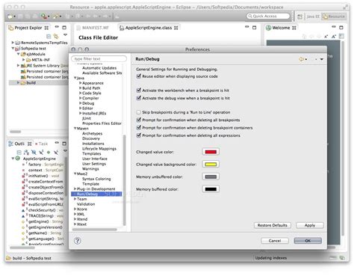Collapse the Mwe2 preferences node
Image resolution: width=354 pixels, height=276 pixels.
click(x=75, y=174)
